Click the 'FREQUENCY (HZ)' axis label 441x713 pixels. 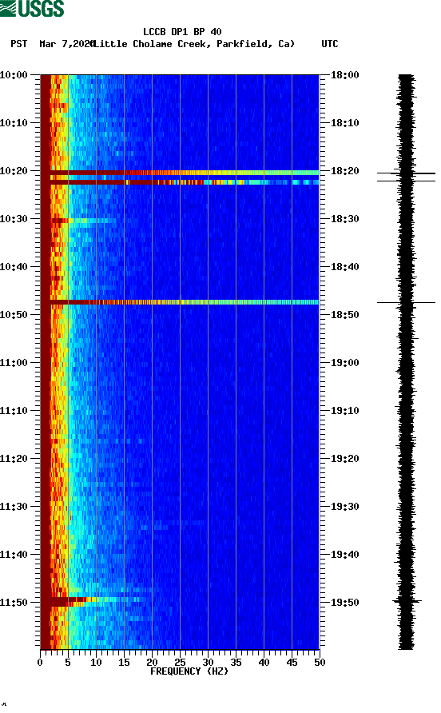(189, 671)
